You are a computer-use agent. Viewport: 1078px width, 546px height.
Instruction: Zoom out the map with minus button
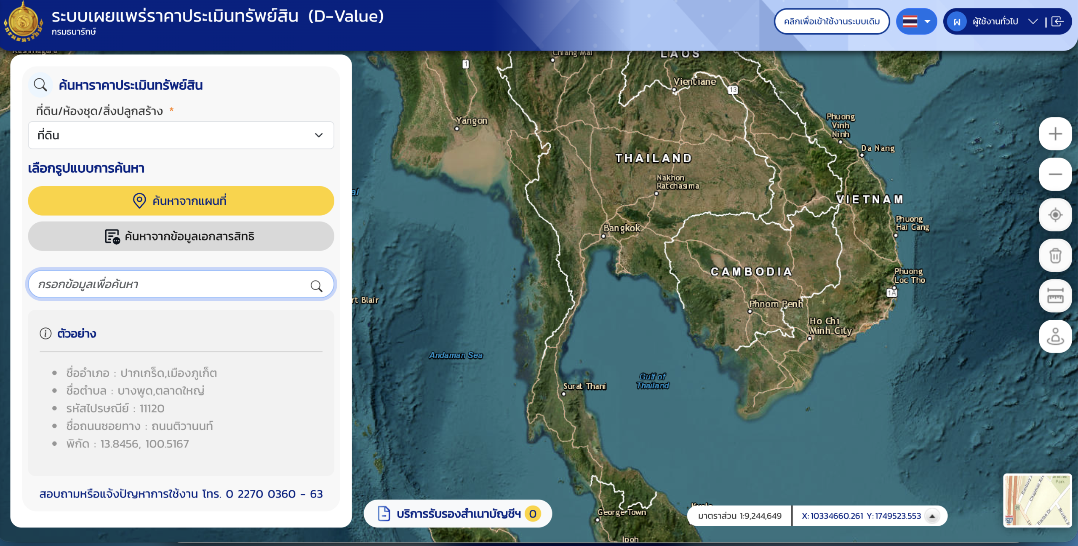coord(1055,174)
